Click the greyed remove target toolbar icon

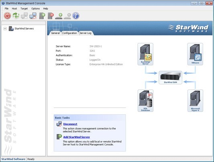[67, 16]
